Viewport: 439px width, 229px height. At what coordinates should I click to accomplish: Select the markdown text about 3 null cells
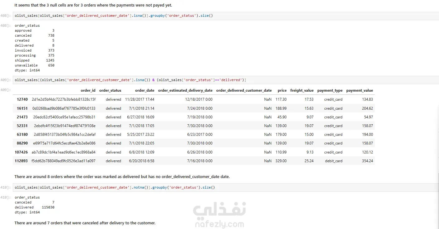93,5
